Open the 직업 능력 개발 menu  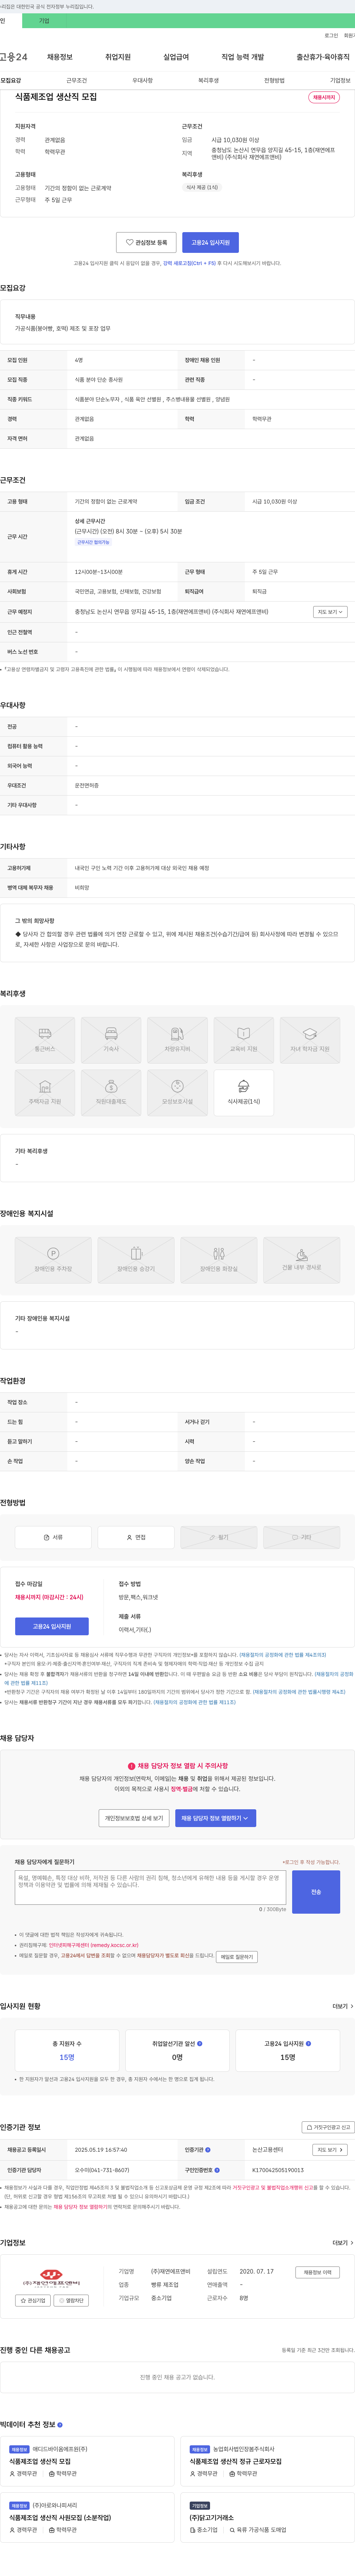click(x=243, y=57)
